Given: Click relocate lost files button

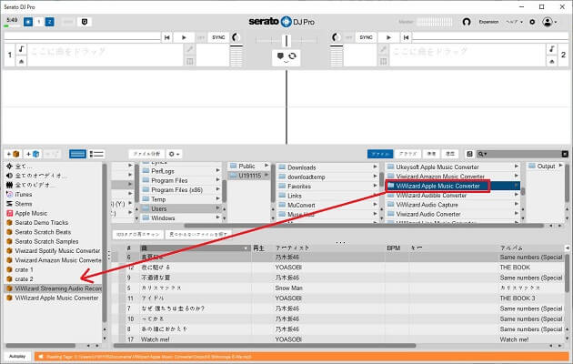Looking at the screenshot, I should (x=198, y=234).
